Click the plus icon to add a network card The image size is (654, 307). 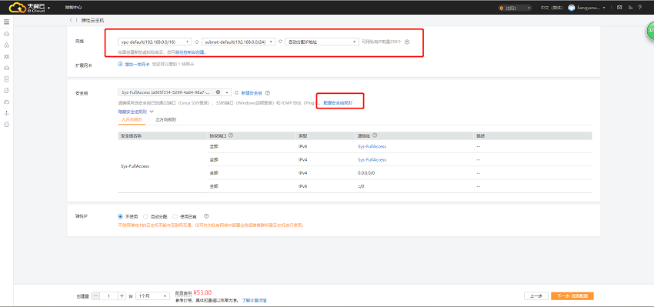pyautogui.click(x=121, y=64)
